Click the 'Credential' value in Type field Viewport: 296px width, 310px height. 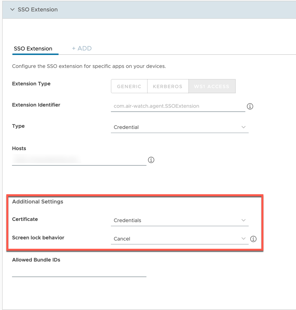click(x=126, y=127)
